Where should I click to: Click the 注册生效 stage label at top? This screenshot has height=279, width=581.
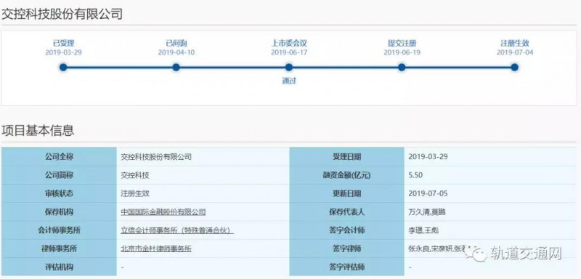click(515, 44)
